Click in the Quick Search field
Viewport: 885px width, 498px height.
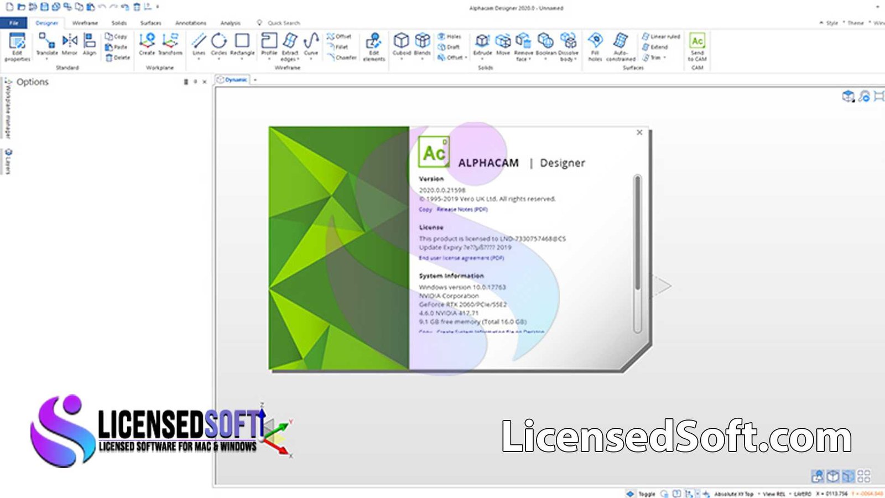pyautogui.click(x=284, y=23)
